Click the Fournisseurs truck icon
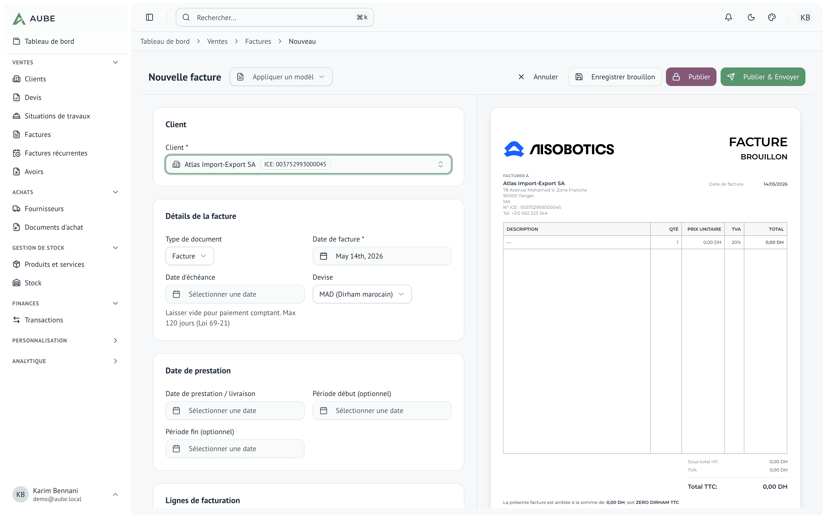 pos(16,209)
